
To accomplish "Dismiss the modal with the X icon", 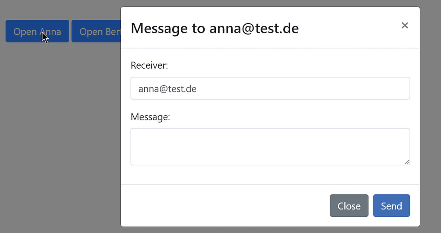I will 404,25.
